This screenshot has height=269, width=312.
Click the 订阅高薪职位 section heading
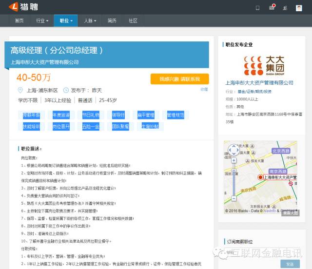click(x=240, y=242)
